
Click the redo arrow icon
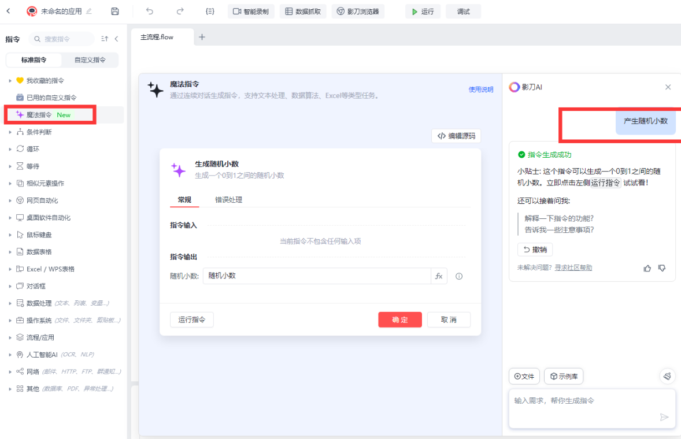(180, 12)
